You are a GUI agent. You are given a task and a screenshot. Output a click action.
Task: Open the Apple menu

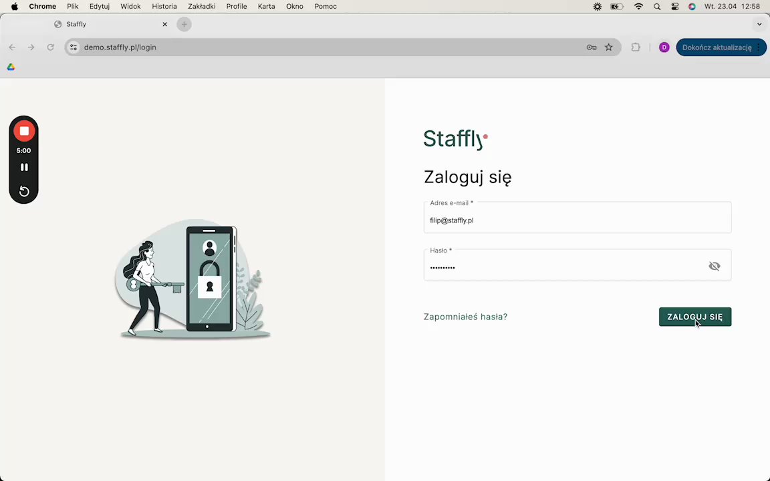tap(14, 7)
